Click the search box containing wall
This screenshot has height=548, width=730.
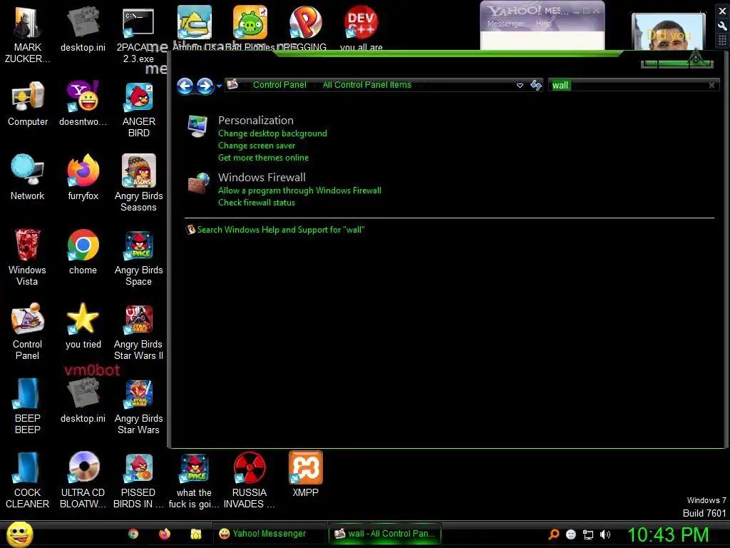click(633, 86)
